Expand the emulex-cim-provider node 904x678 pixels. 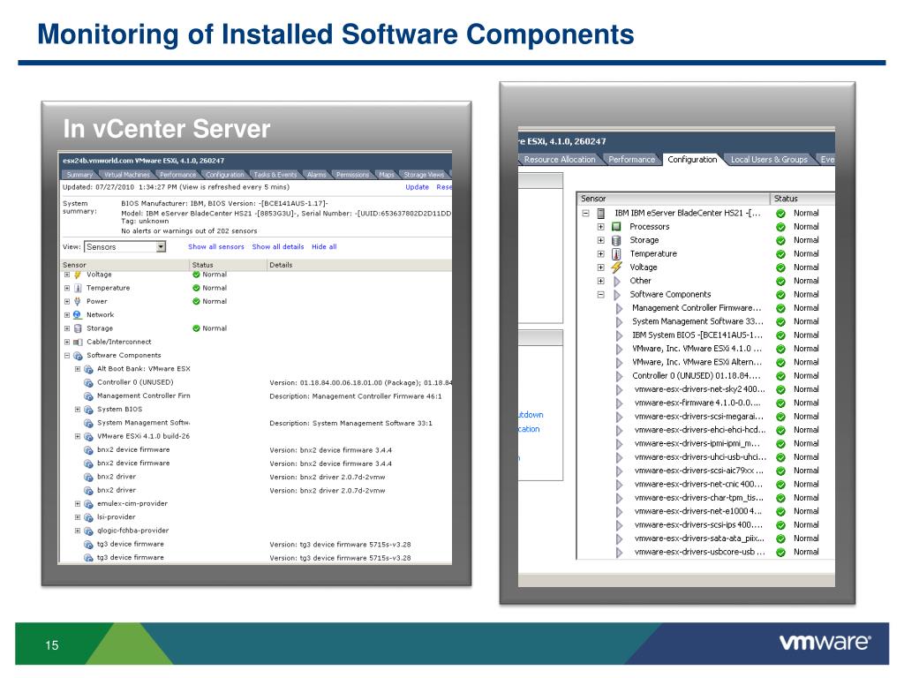78,504
